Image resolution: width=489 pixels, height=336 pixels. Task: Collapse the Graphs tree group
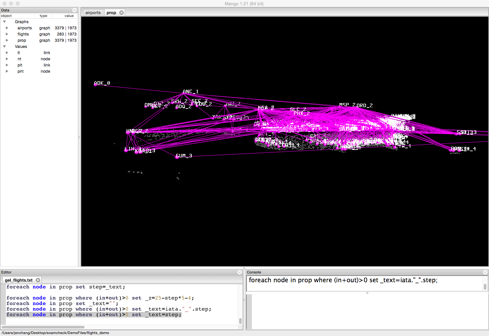pyautogui.click(x=5, y=22)
